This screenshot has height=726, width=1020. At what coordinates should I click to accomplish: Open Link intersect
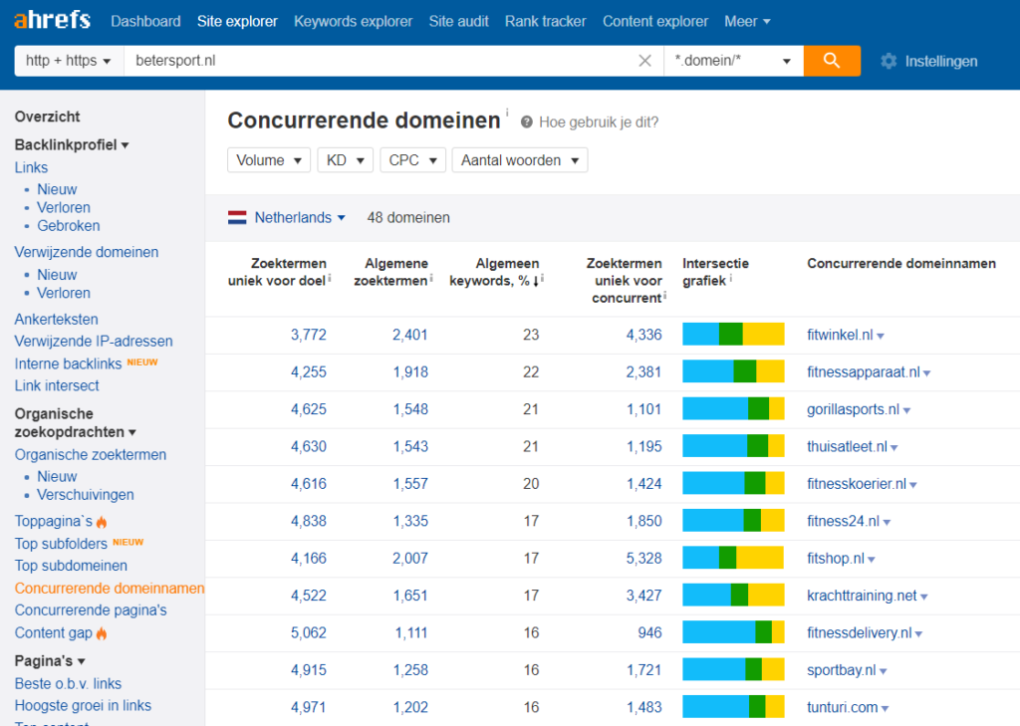coord(57,385)
